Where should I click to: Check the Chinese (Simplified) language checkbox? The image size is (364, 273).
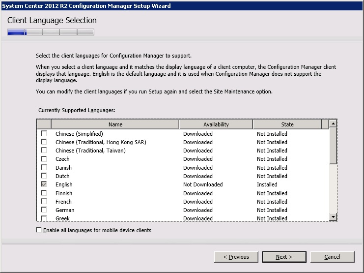tap(44, 134)
